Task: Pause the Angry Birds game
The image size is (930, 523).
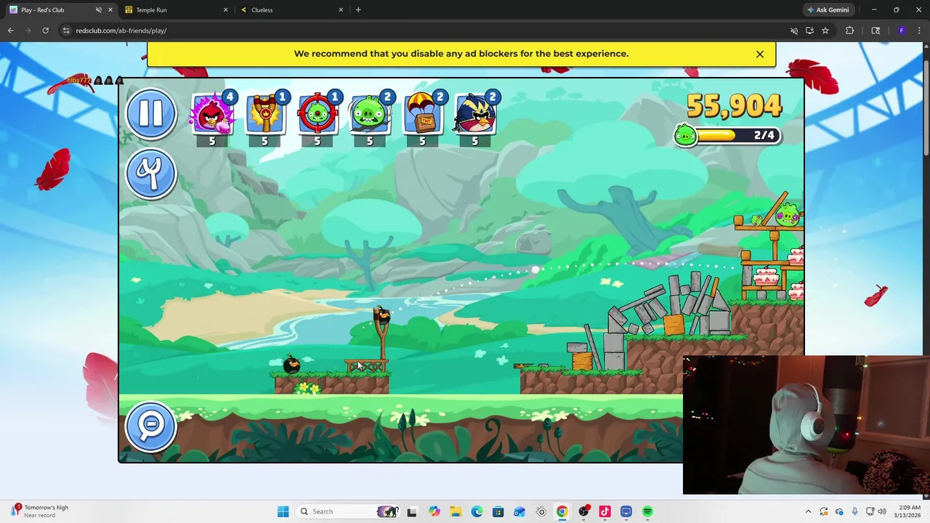Action: click(151, 113)
